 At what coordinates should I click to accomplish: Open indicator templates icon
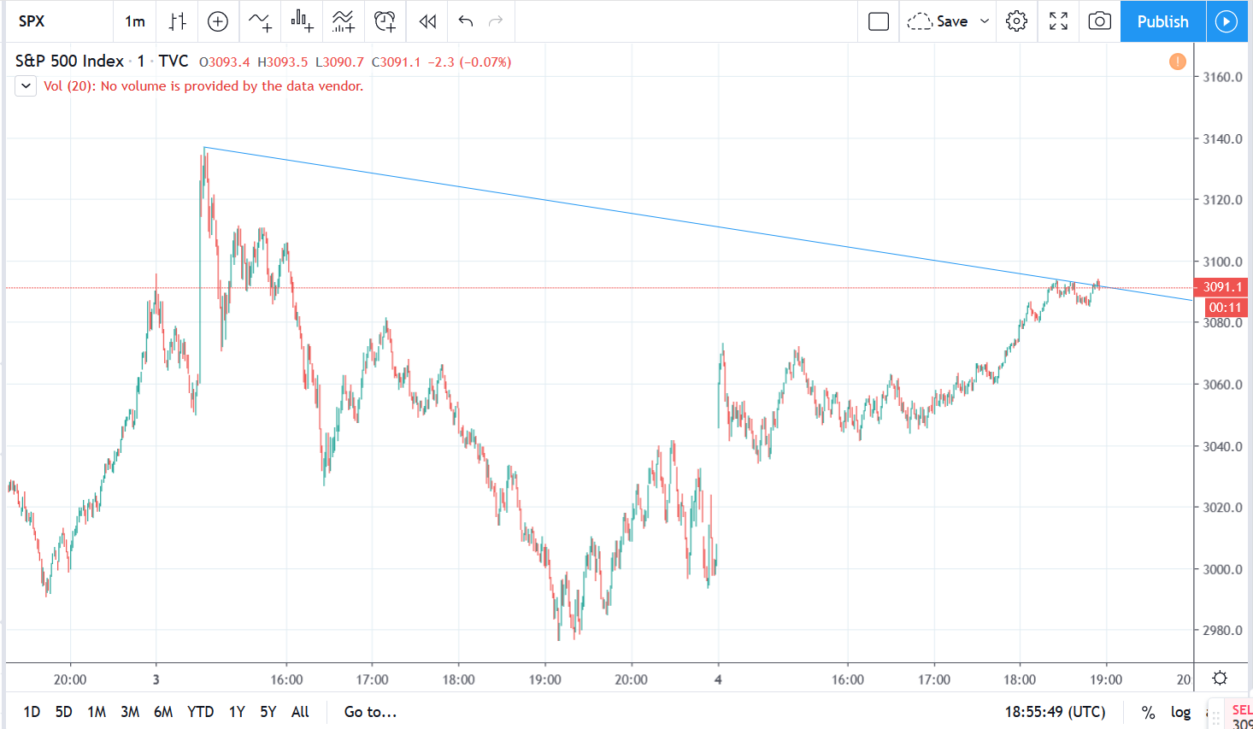344,21
